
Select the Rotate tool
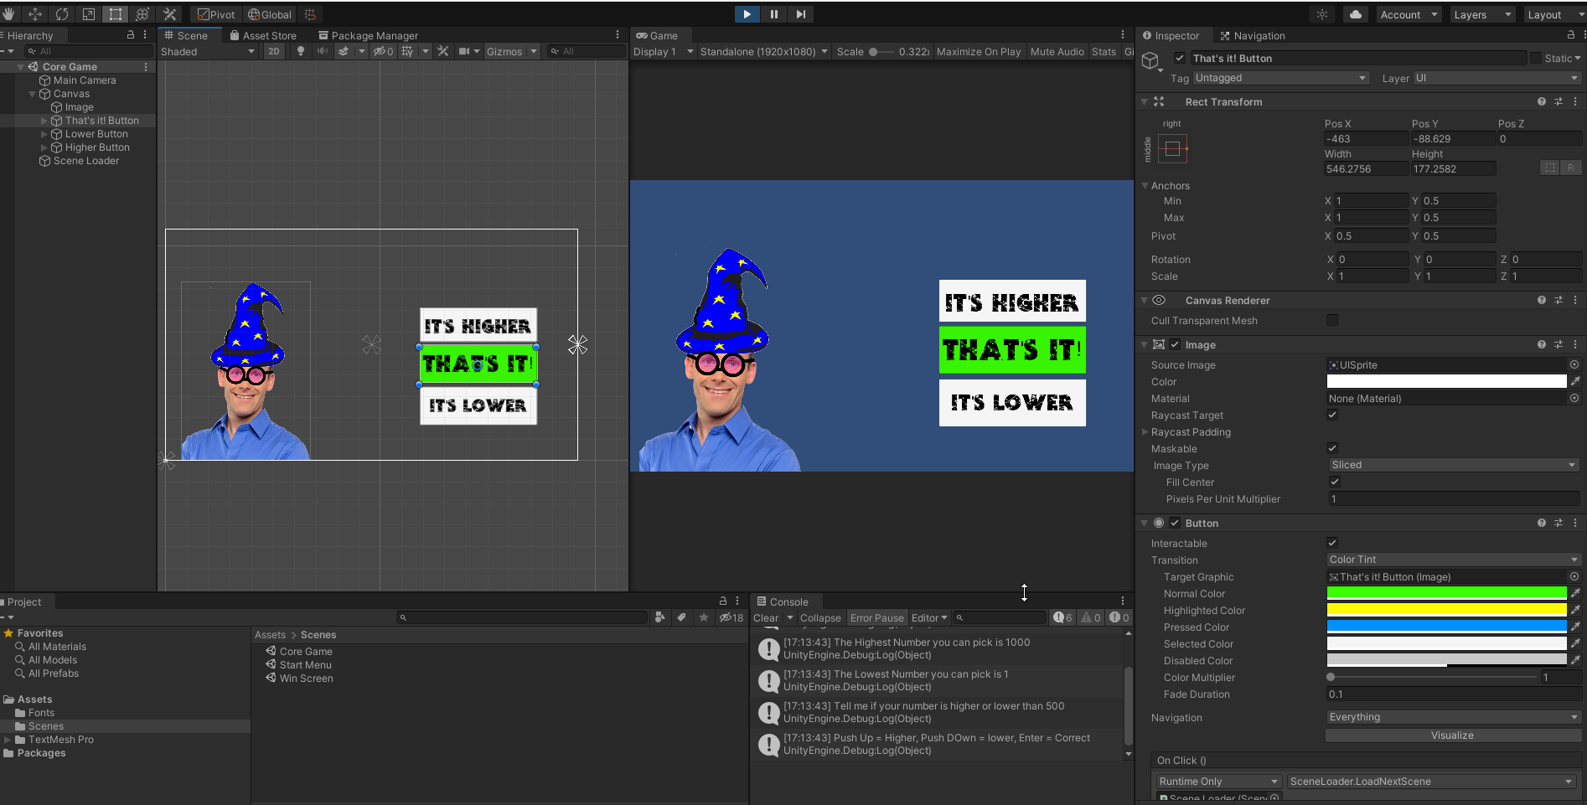(x=62, y=14)
